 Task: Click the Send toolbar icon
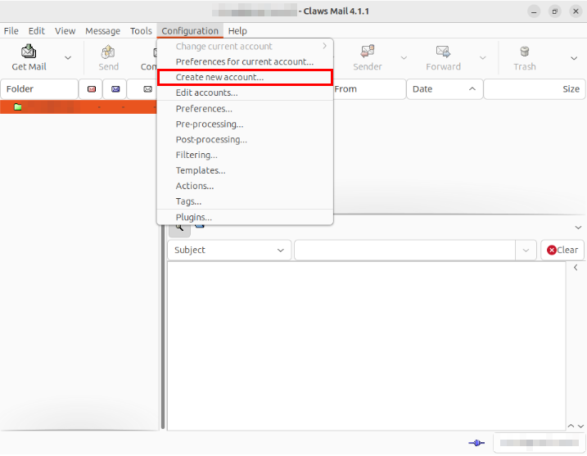[108, 52]
